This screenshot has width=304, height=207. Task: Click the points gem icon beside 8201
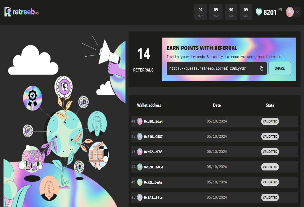click(x=259, y=12)
